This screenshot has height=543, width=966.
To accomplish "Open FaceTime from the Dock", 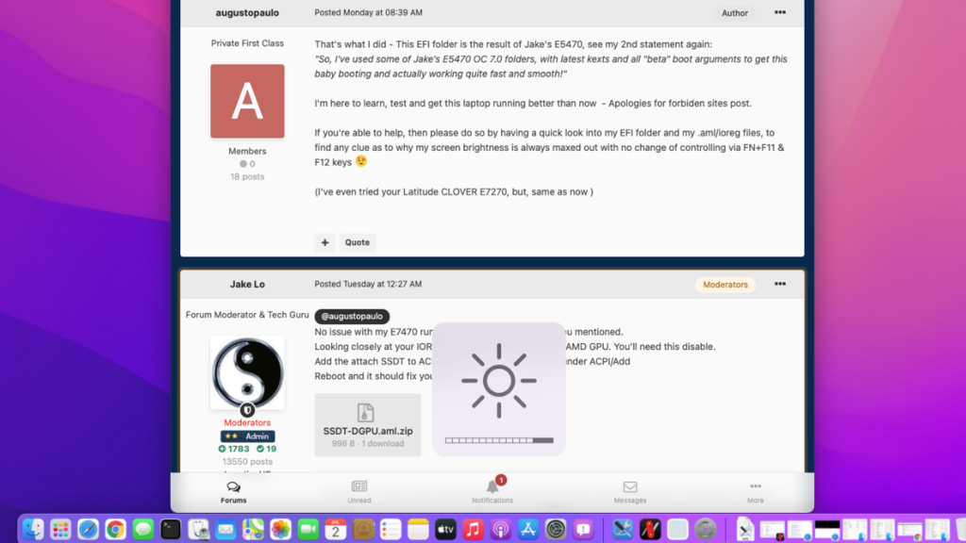I will tap(308, 530).
